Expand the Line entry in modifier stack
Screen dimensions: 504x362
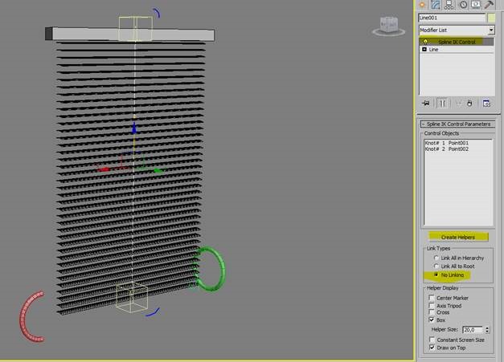click(424, 49)
